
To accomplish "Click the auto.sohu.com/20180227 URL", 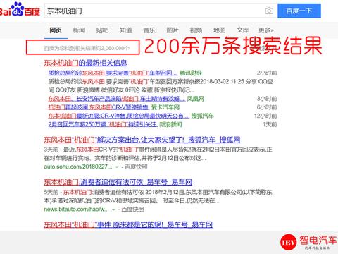I will [78, 167].
